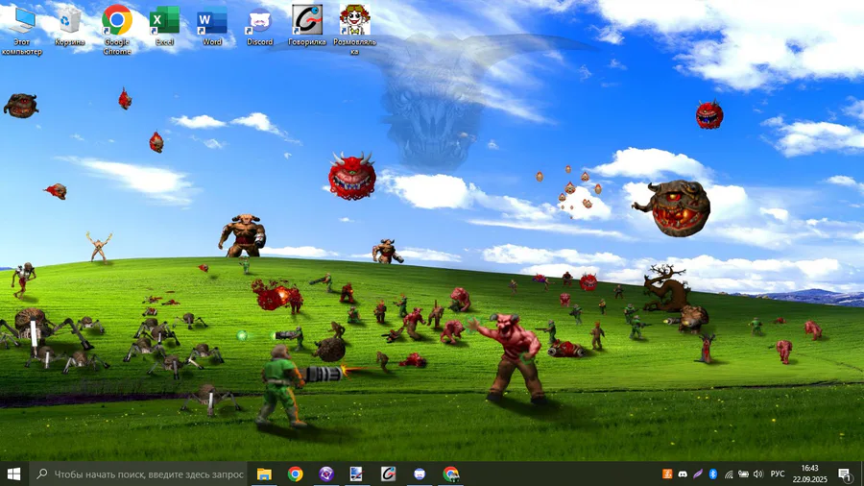
Task: Click the orange tray icon
Action: pyautogui.click(x=667, y=474)
